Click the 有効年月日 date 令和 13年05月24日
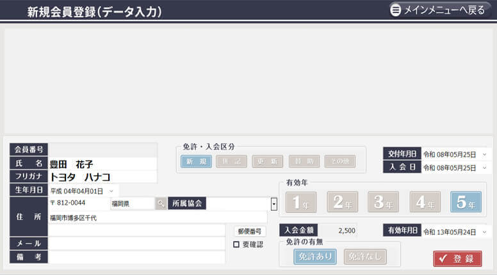This screenshot has height=275, width=497. (x=450, y=232)
